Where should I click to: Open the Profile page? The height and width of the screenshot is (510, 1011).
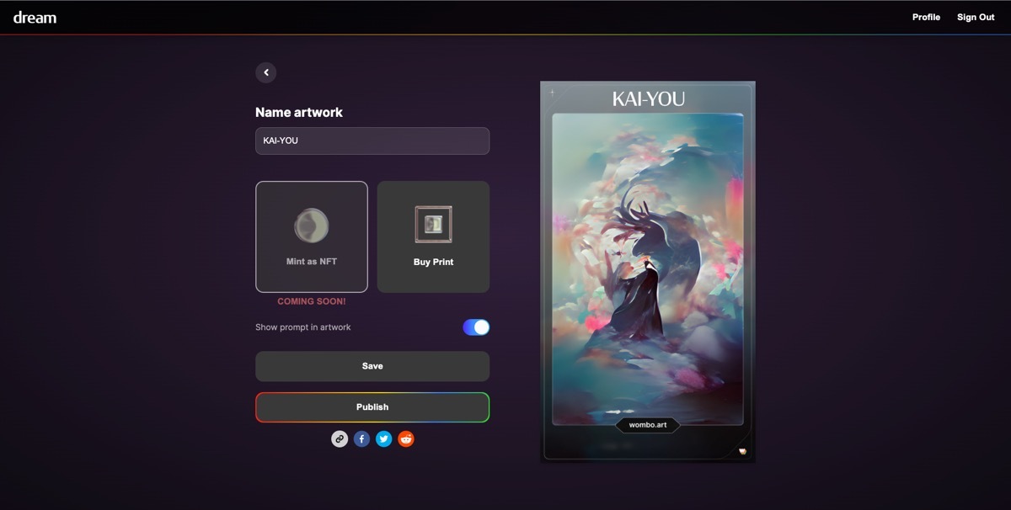pos(926,17)
